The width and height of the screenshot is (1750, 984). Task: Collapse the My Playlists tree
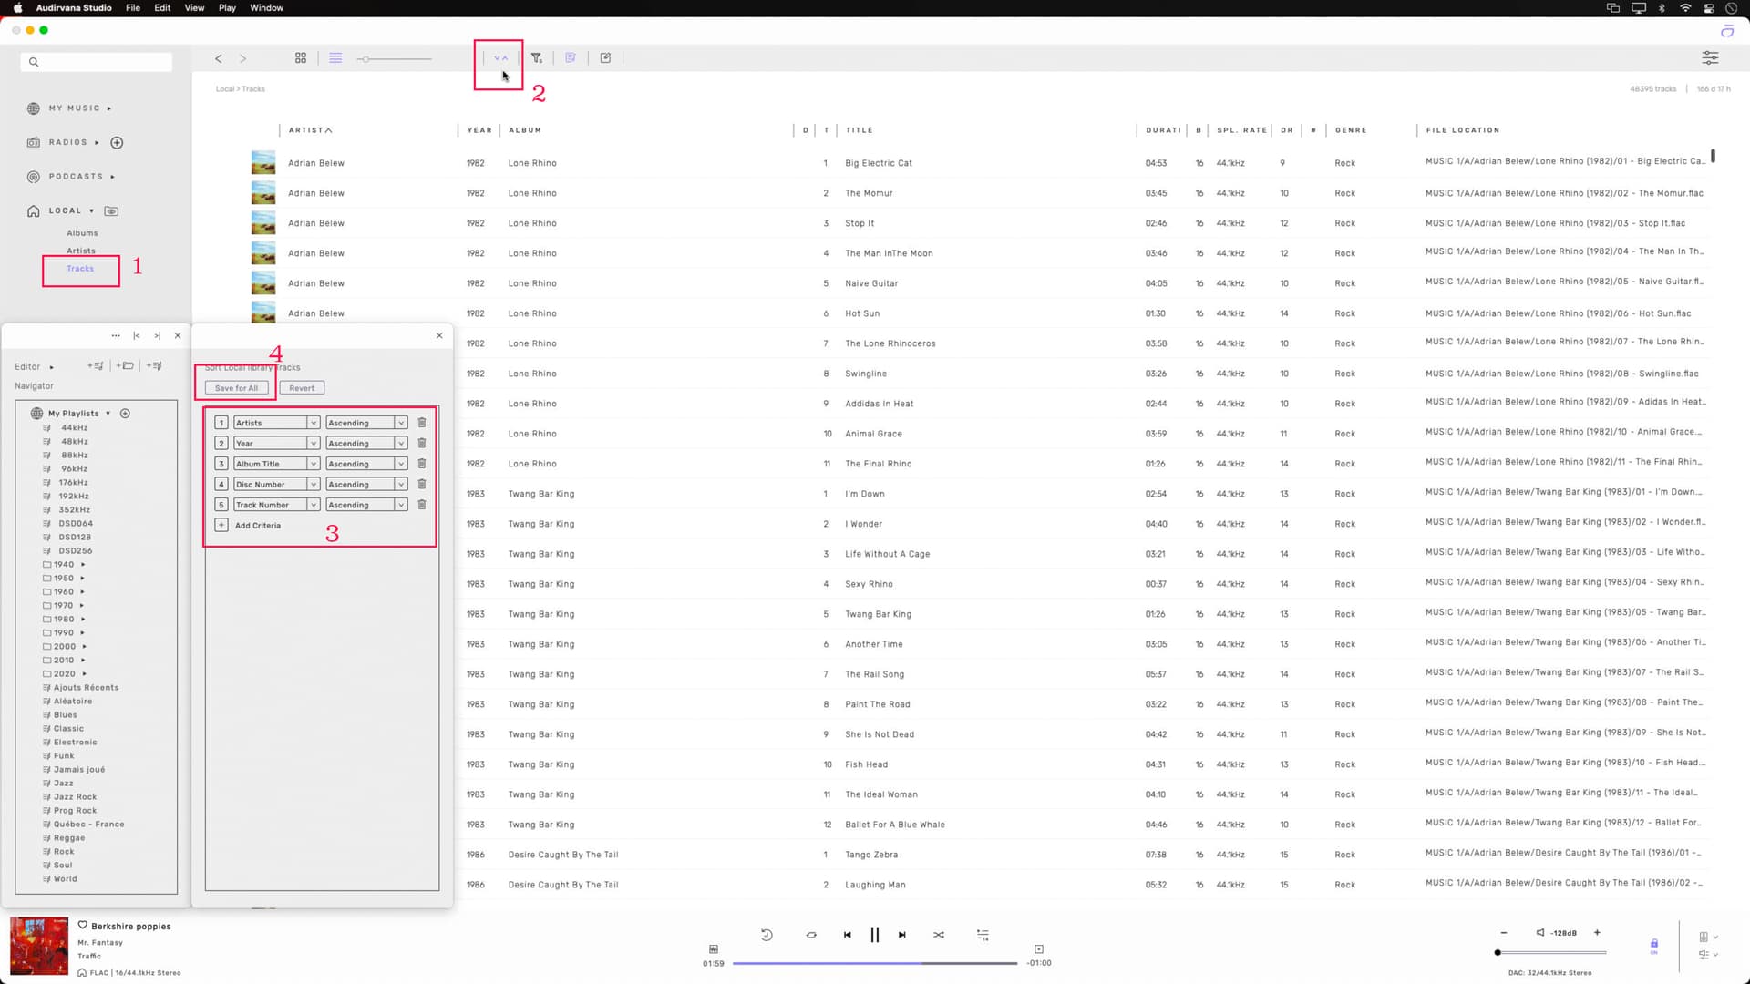coord(108,414)
